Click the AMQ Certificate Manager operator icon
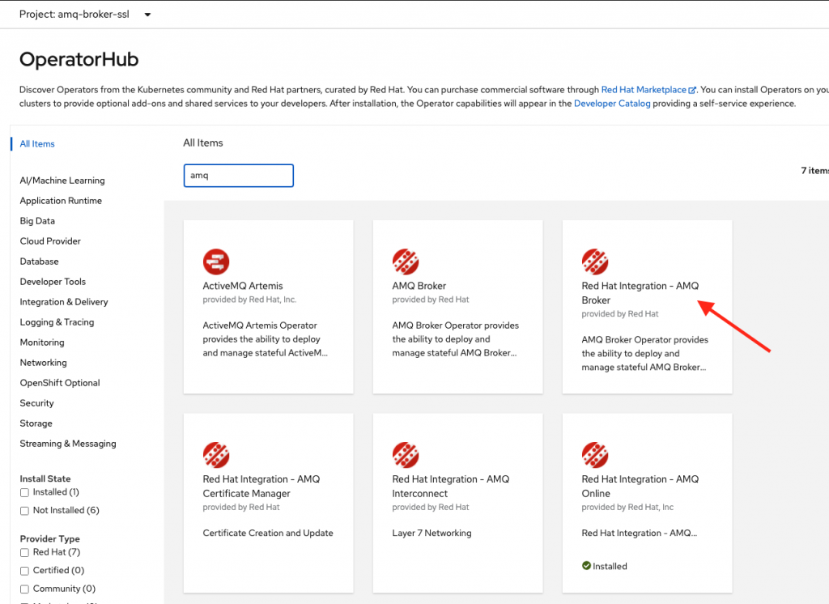 [216, 455]
